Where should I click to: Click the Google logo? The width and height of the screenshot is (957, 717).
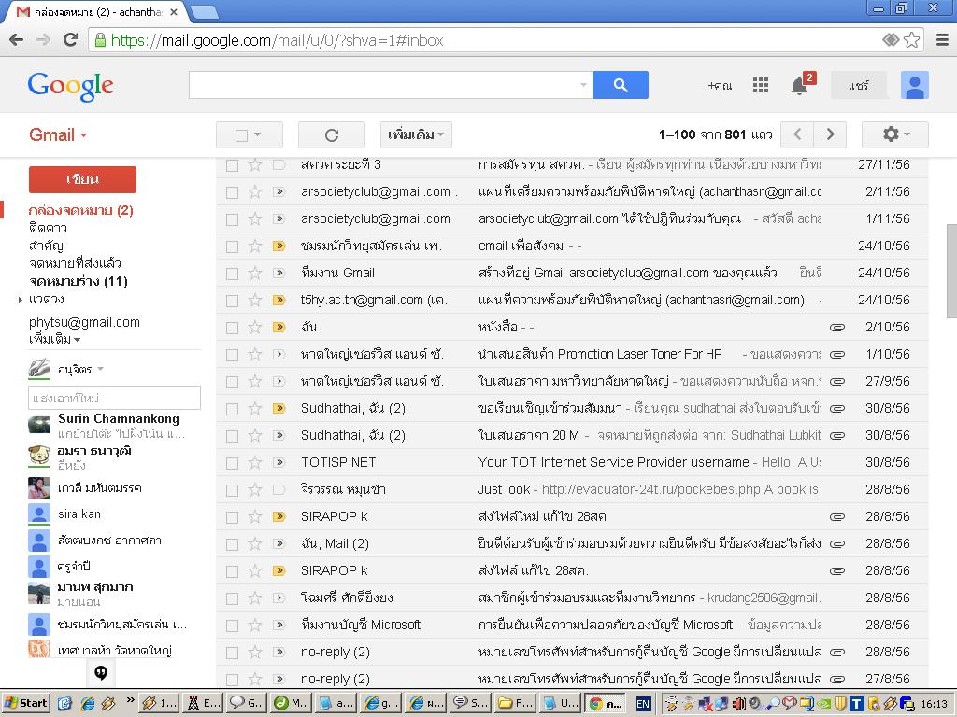click(x=70, y=86)
